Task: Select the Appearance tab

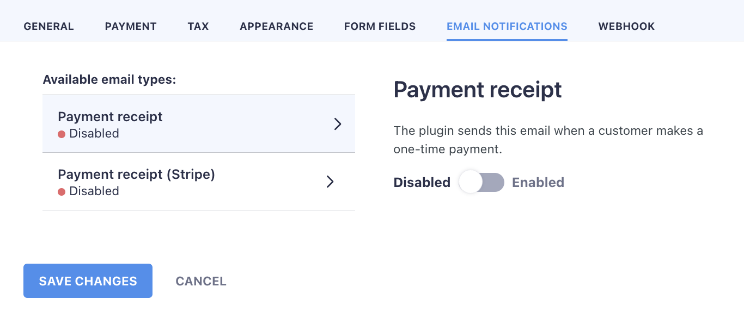Action: [x=276, y=26]
